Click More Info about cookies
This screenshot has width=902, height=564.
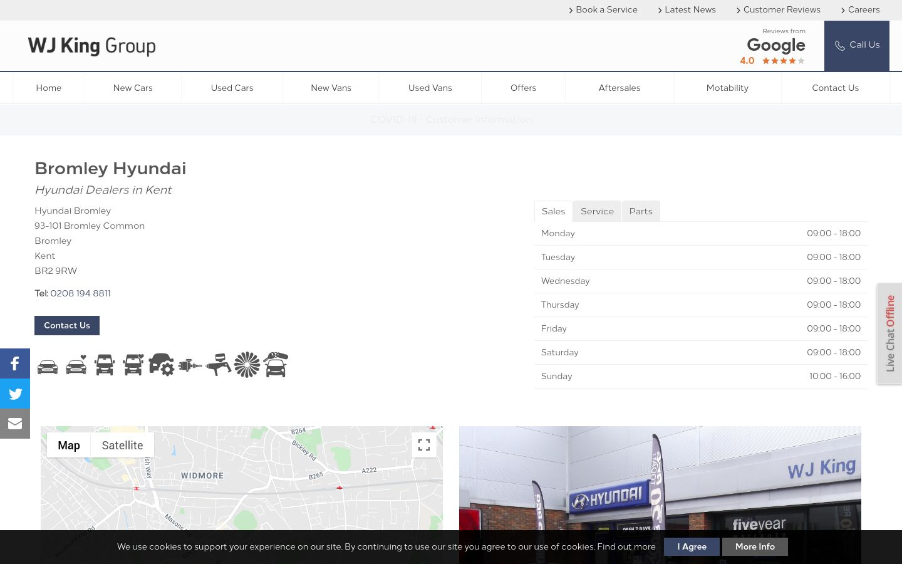(755, 546)
